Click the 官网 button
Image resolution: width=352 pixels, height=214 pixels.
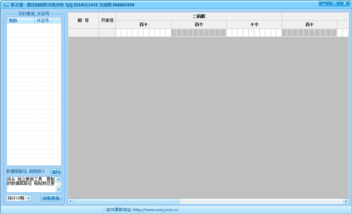[x=56, y=172]
